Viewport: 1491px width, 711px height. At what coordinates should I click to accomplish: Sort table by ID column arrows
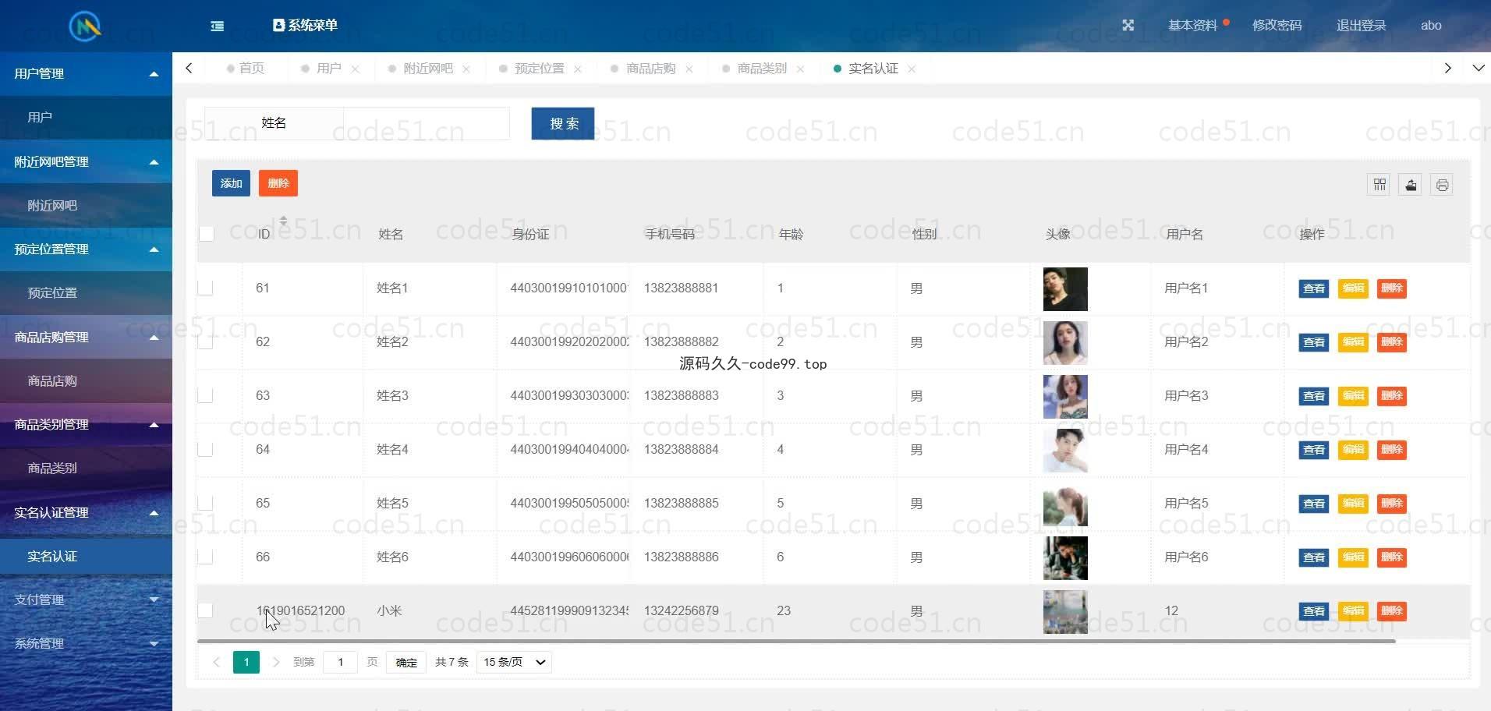coord(283,221)
